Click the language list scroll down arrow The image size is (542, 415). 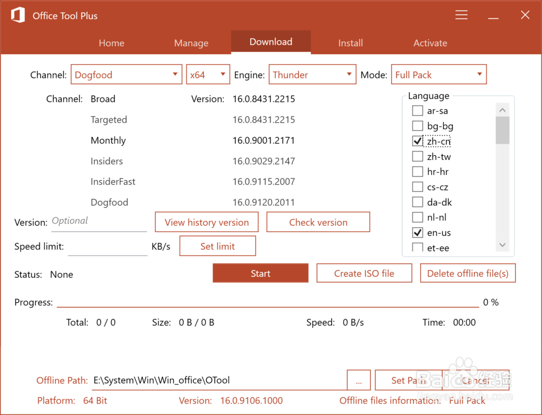(x=502, y=245)
